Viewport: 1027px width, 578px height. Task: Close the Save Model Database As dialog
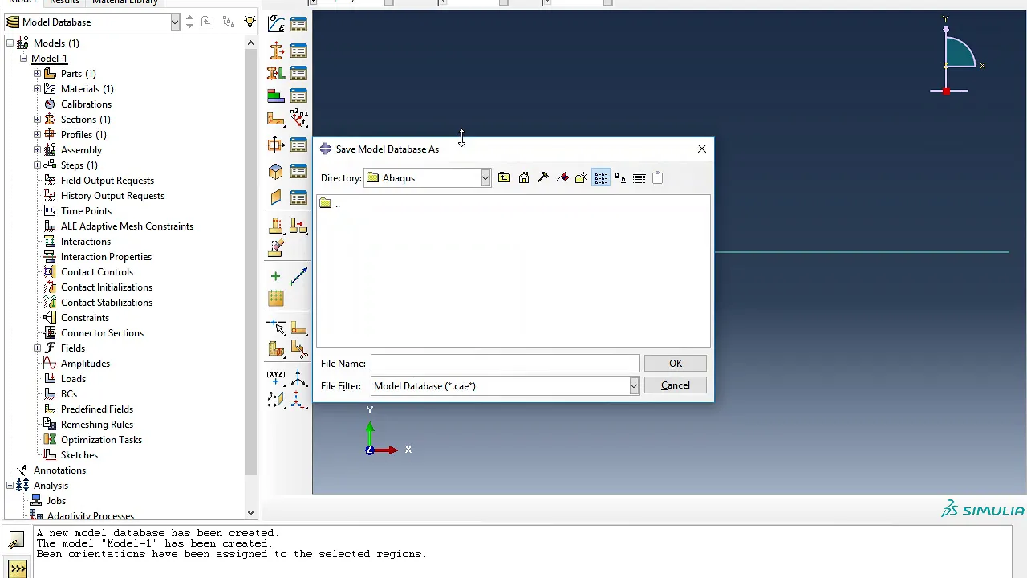pyautogui.click(x=702, y=149)
